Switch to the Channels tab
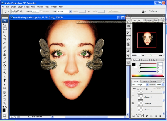The width and height of the screenshot is (167, 121). click(x=145, y=81)
